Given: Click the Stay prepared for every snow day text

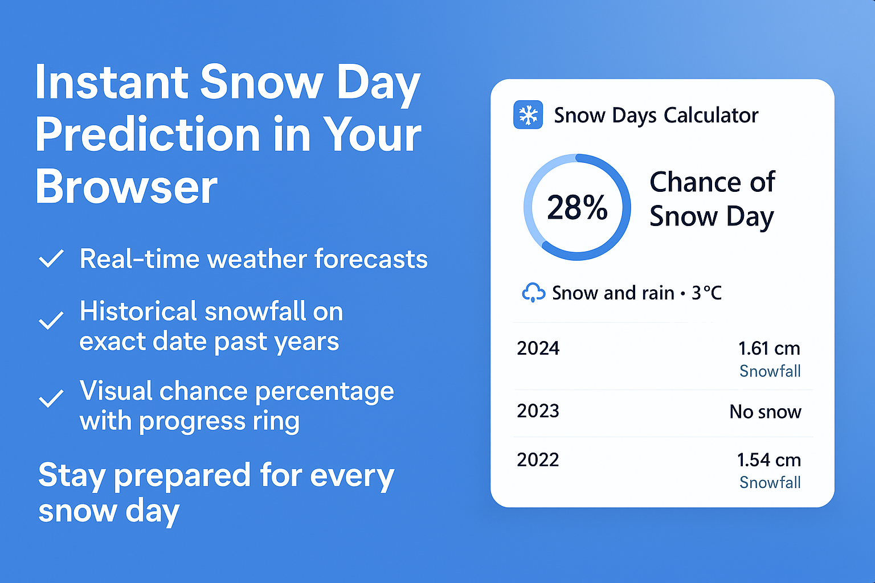Looking at the screenshot, I should (215, 492).
